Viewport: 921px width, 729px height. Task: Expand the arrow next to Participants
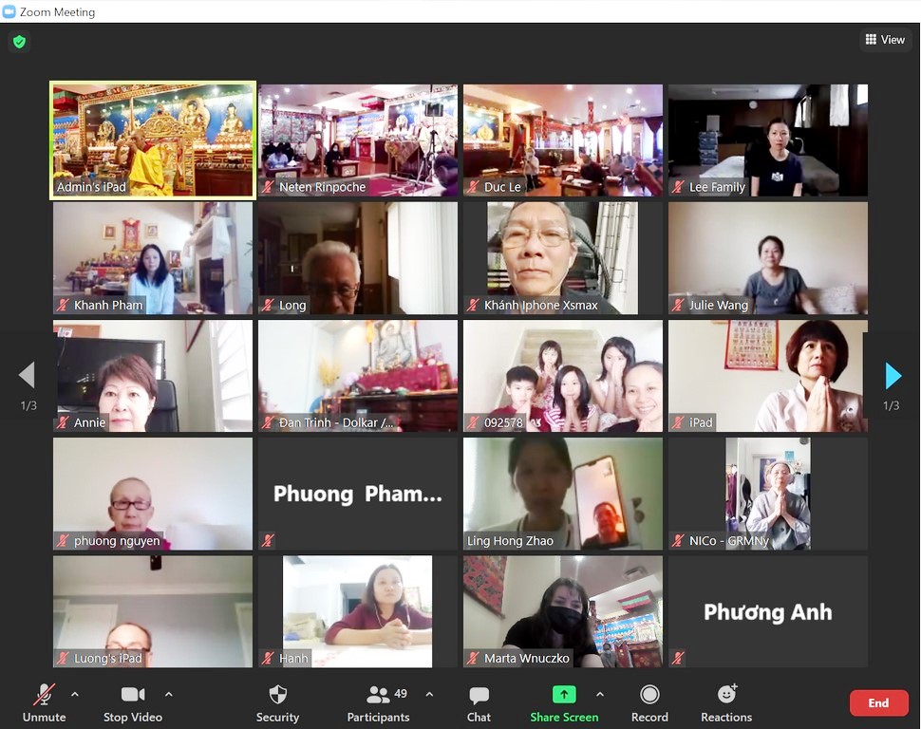point(429,694)
